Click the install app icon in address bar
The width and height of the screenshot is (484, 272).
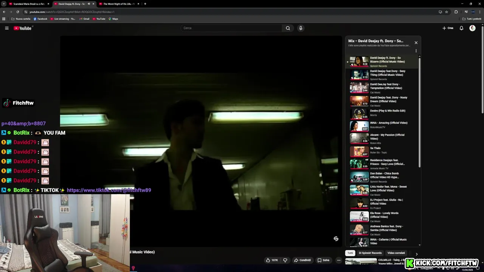point(440,12)
